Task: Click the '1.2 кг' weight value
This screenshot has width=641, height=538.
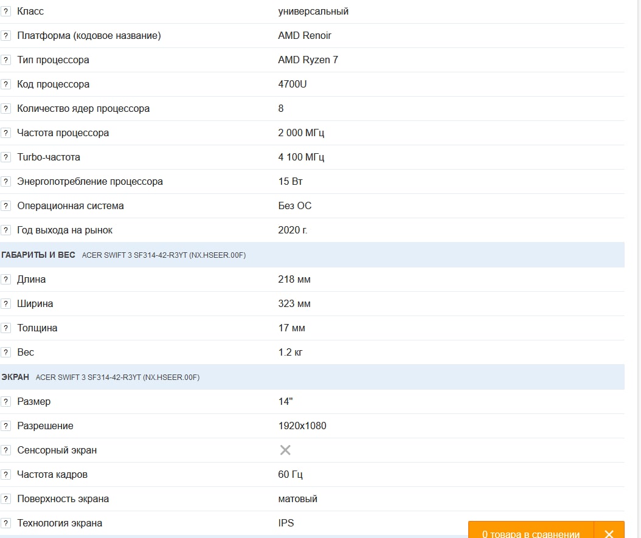Action: 291,352
